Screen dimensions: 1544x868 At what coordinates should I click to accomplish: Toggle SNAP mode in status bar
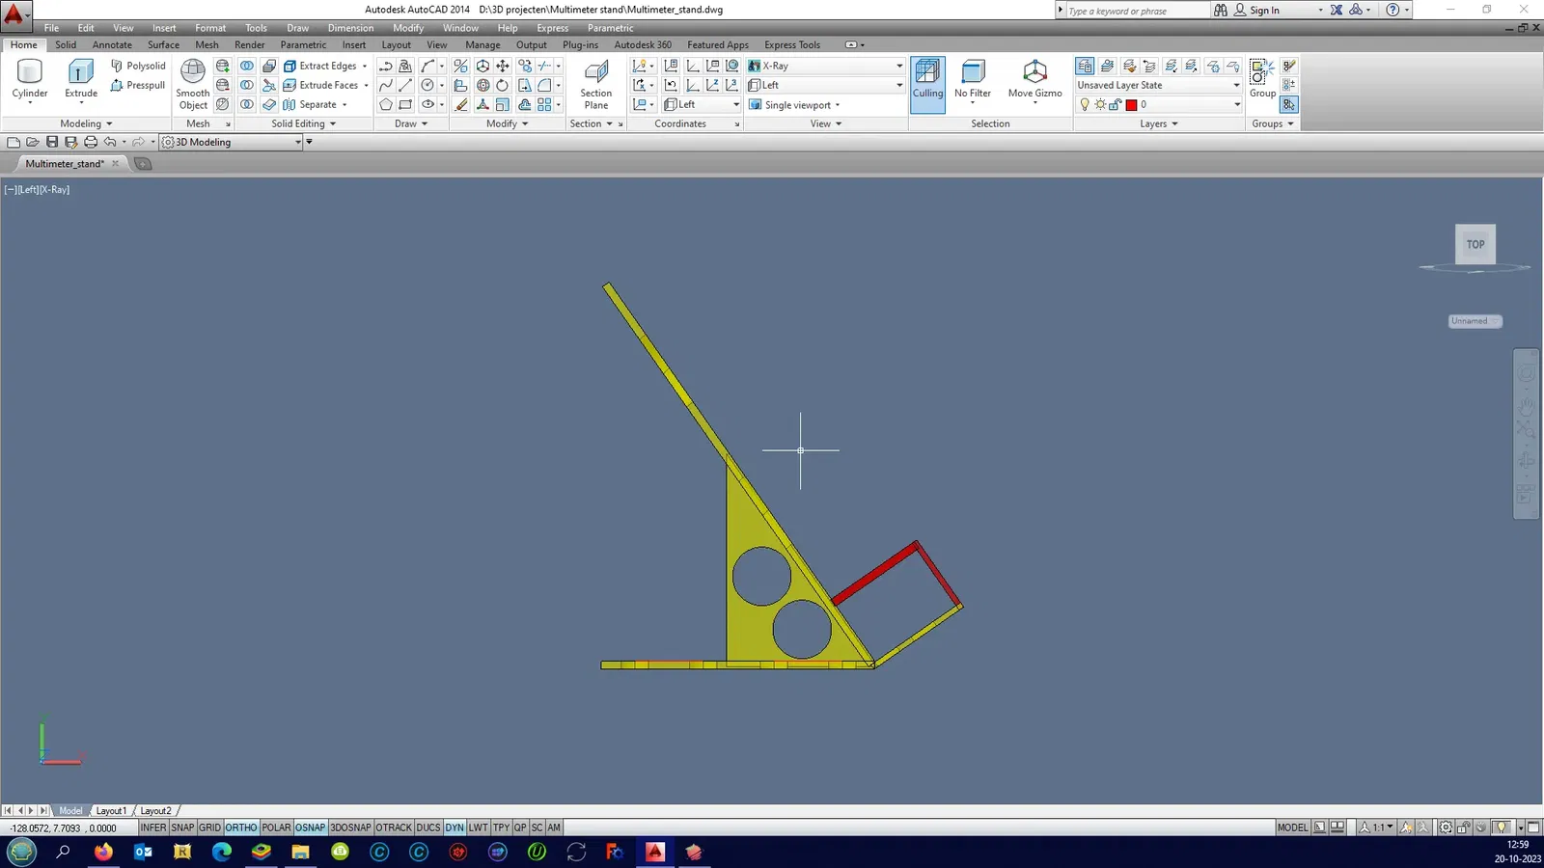(182, 827)
